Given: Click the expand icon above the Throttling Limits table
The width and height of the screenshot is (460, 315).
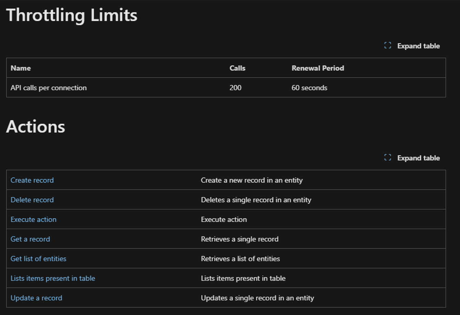Looking at the screenshot, I should coord(387,45).
